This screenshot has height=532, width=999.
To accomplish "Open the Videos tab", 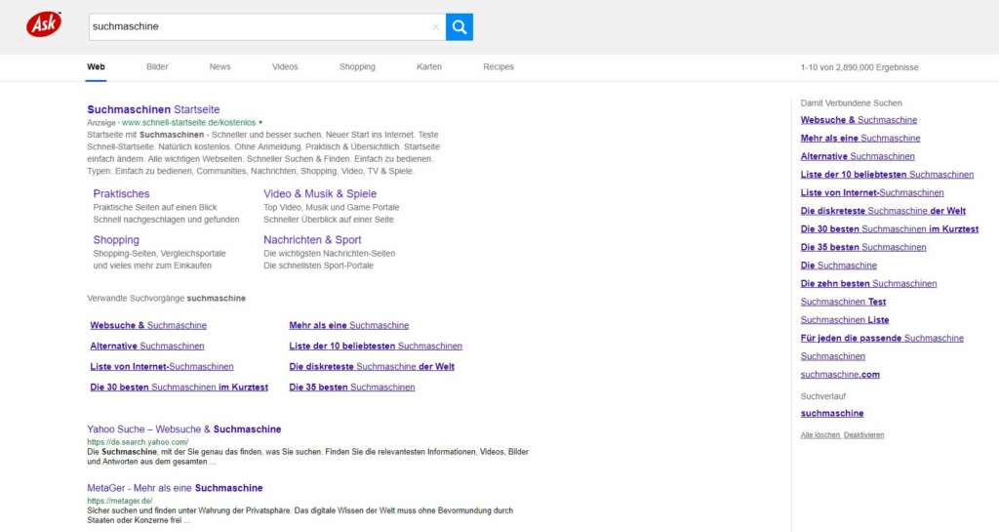I will coord(285,67).
